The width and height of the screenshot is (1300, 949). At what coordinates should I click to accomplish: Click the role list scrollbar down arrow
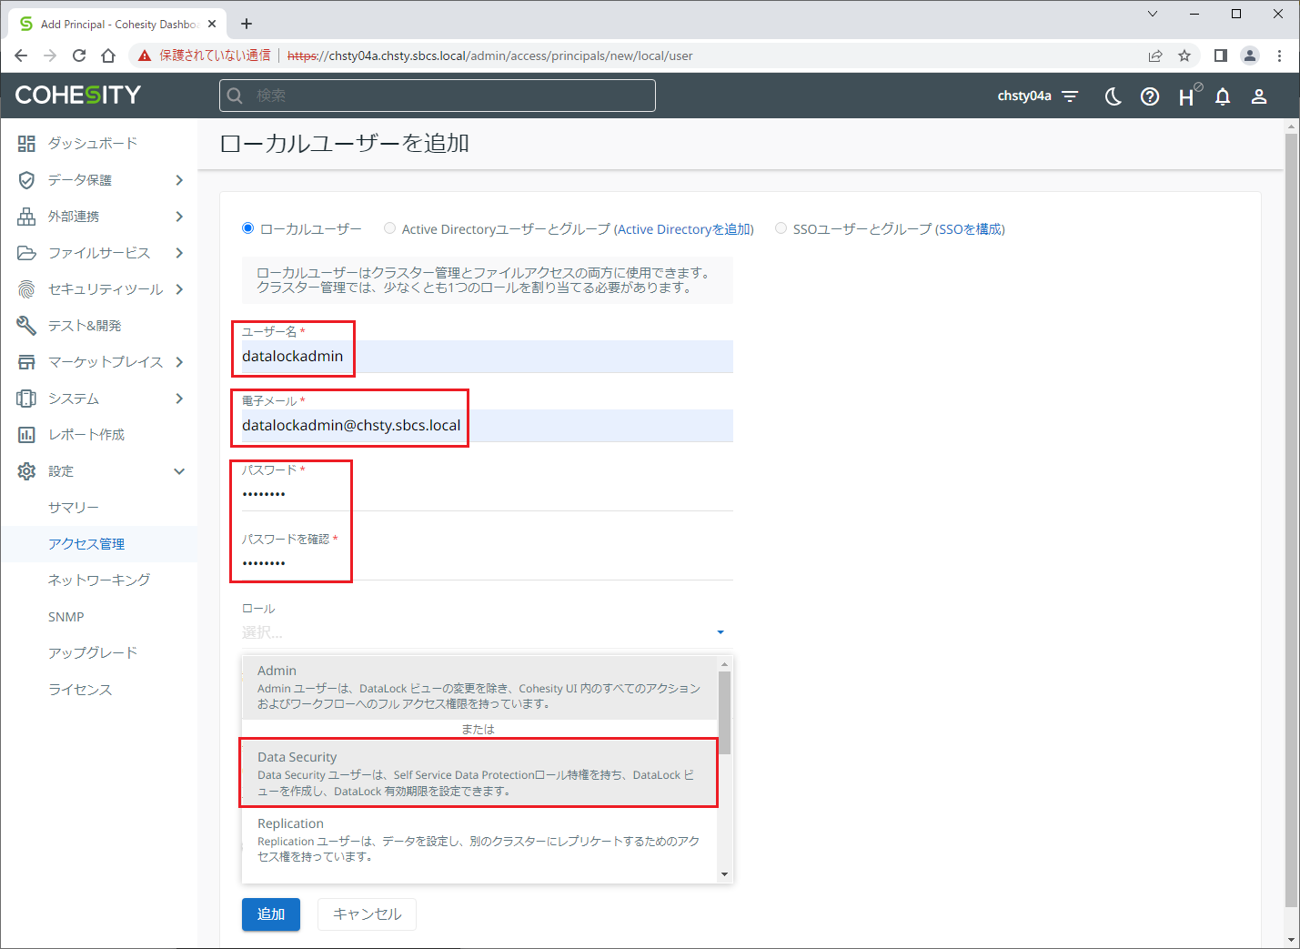pos(724,873)
